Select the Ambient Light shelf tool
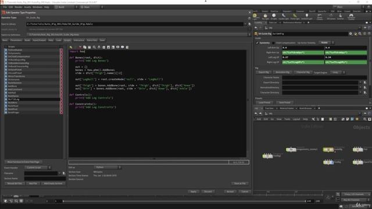 (306, 16)
